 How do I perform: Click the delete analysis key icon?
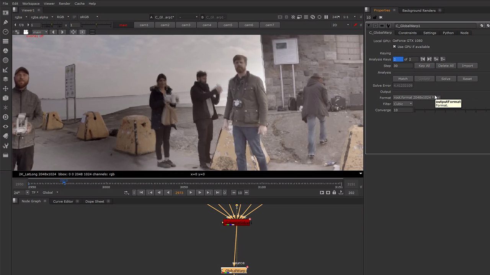tap(443, 59)
